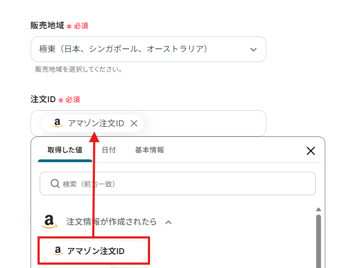This screenshot has width=351, height=268.
Task: Collapse the 注文情報が作成されたら section chevron
Action: coord(168,221)
